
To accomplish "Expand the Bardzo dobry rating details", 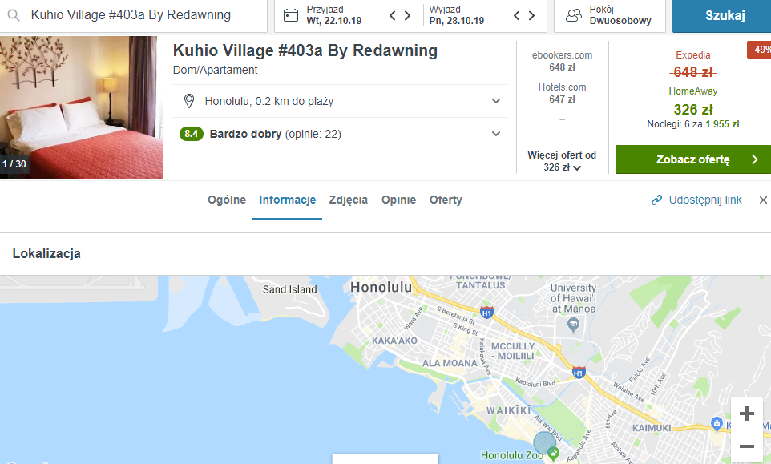I will 496,134.
